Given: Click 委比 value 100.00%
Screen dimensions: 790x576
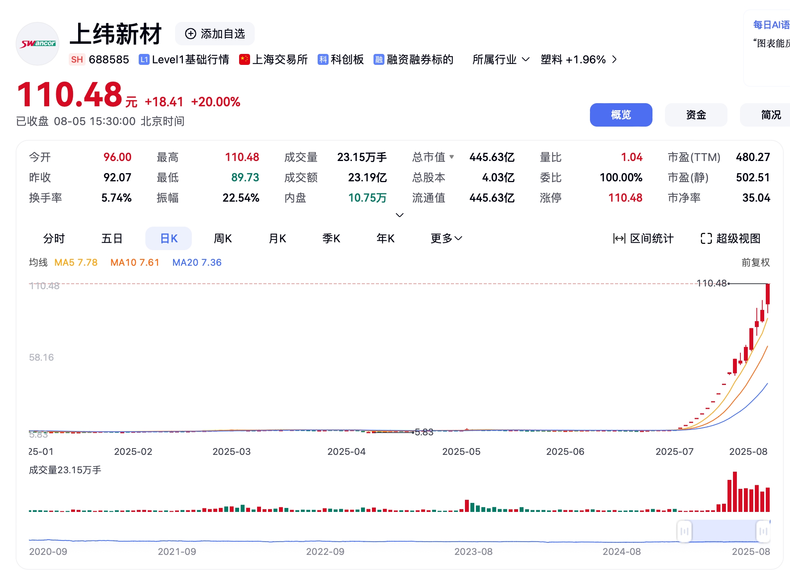Looking at the screenshot, I should (x=621, y=177).
